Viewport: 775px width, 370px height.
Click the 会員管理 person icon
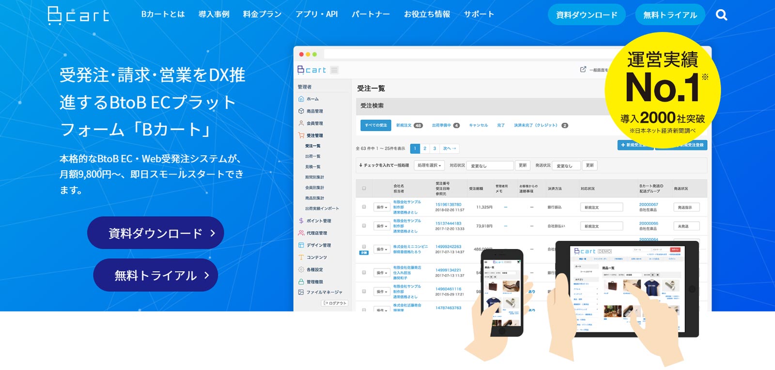[x=301, y=123]
